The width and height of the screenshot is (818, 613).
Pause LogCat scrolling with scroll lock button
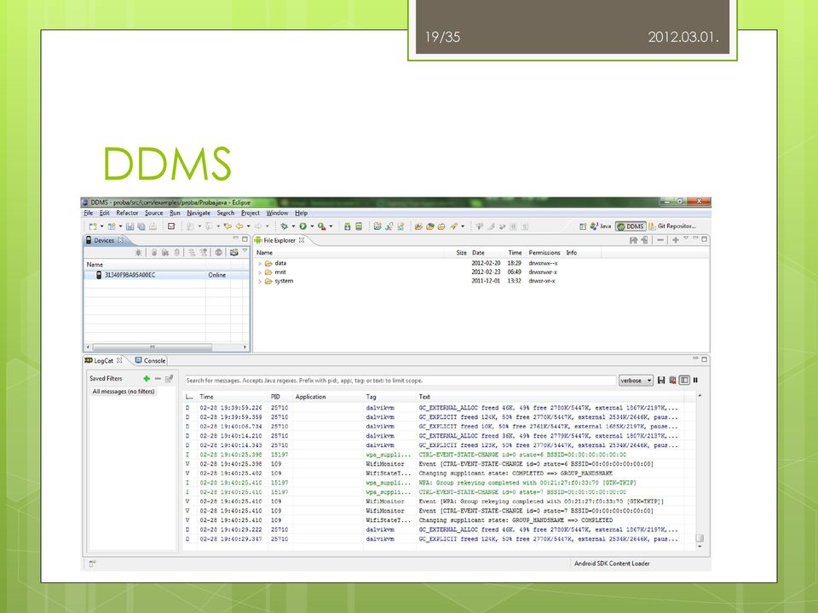(695, 381)
